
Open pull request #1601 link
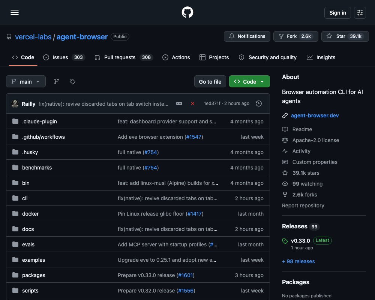pyautogui.click(x=186, y=275)
